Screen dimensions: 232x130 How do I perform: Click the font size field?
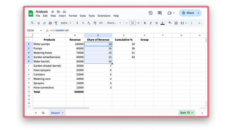pos(132,23)
